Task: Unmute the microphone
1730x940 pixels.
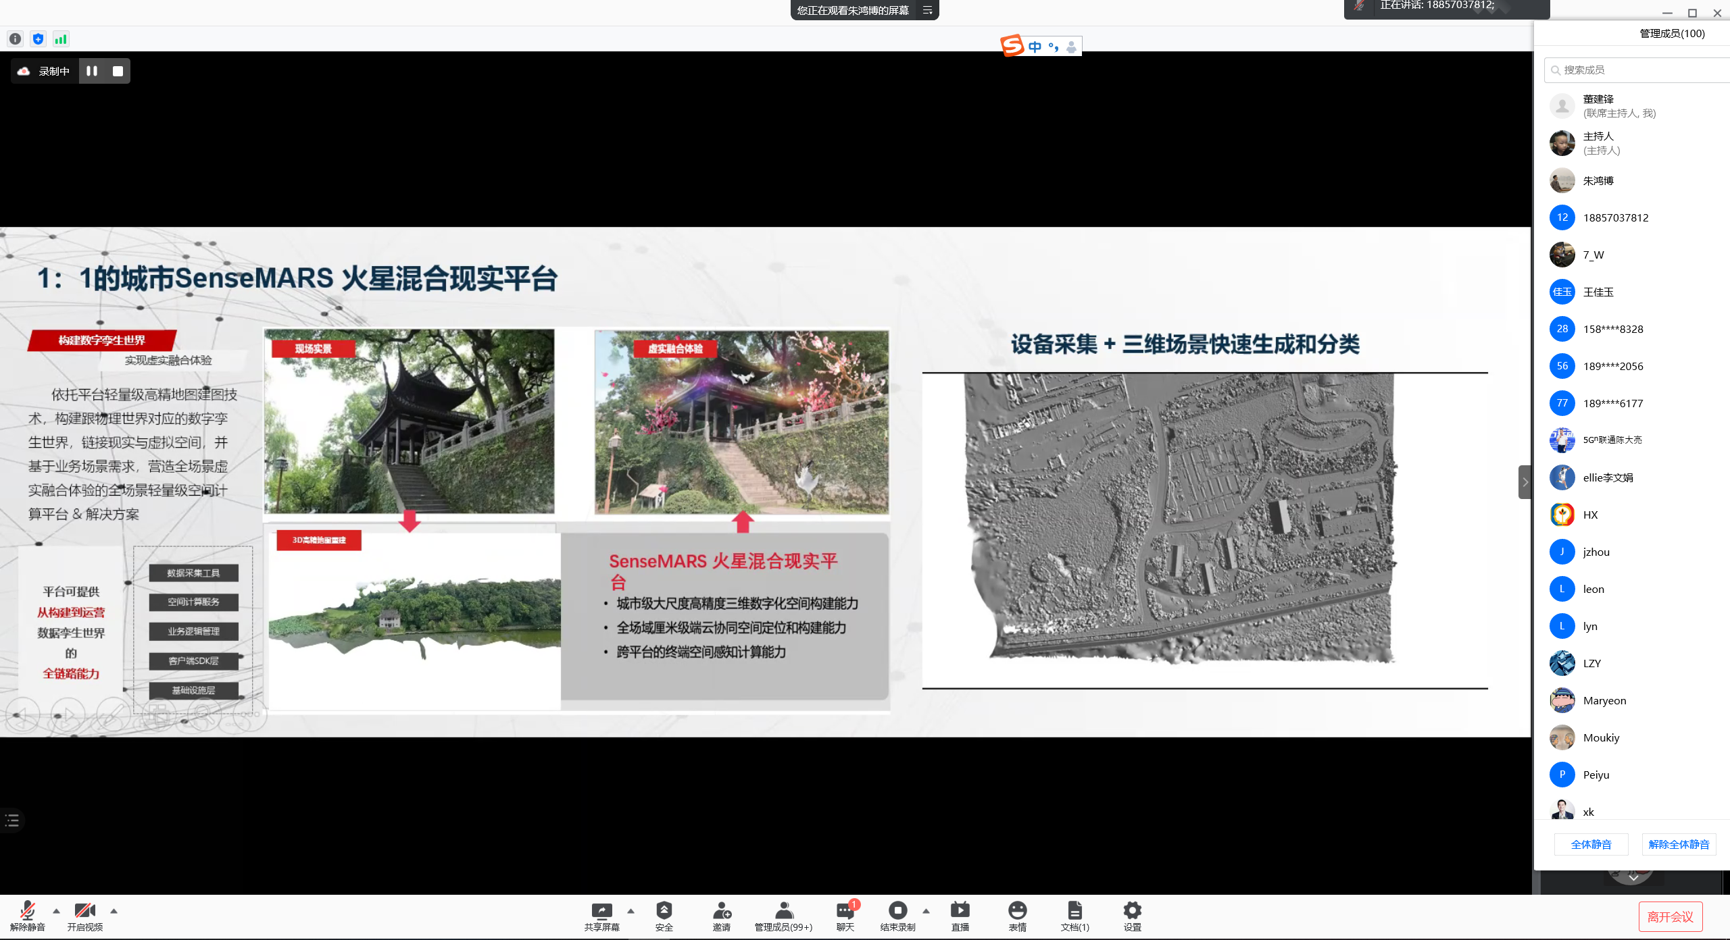Action: coord(28,916)
